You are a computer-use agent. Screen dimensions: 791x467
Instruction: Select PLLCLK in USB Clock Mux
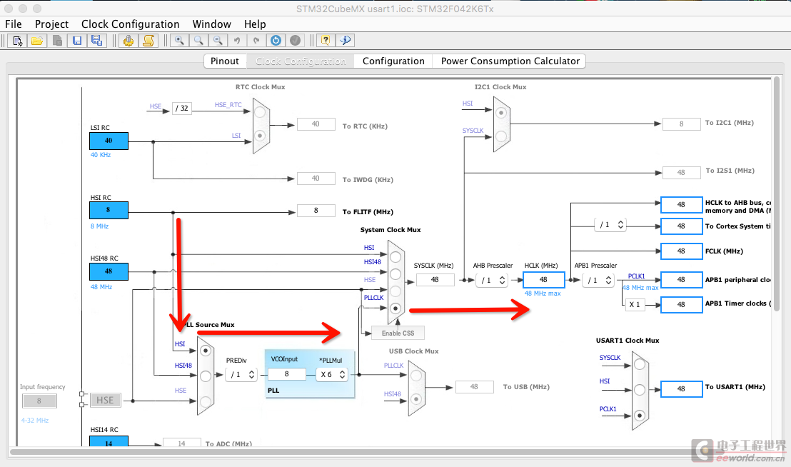(x=415, y=375)
